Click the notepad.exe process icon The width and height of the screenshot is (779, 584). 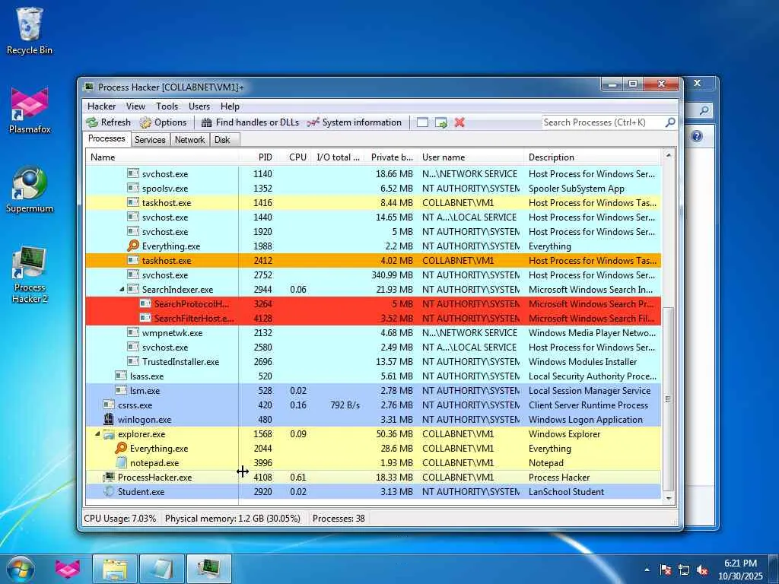click(x=121, y=463)
